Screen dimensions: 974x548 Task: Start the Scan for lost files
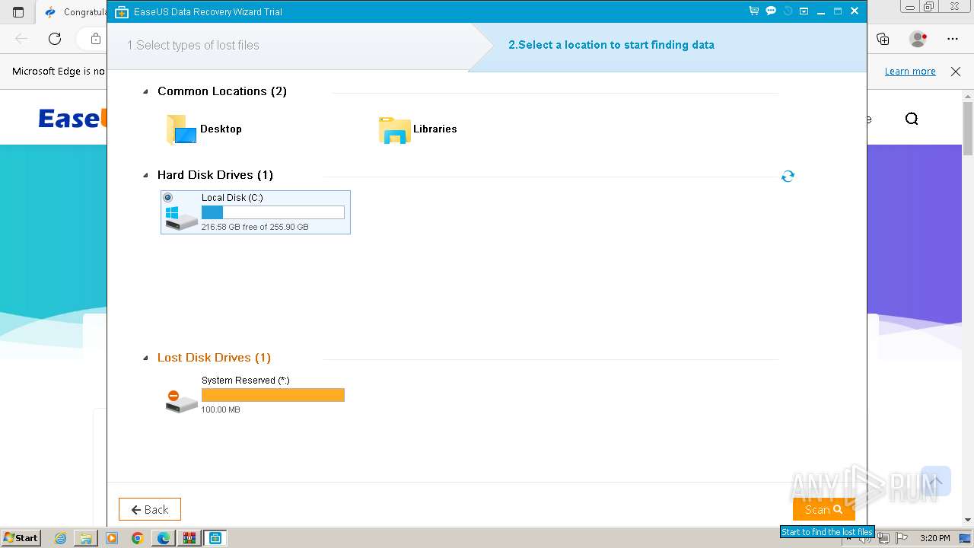(x=824, y=509)
